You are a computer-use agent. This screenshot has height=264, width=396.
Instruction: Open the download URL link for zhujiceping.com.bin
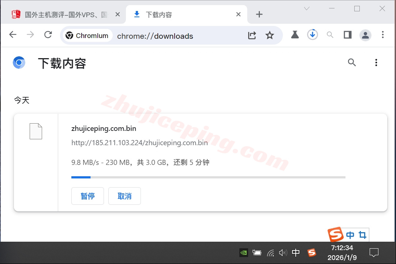click(139, 143)
